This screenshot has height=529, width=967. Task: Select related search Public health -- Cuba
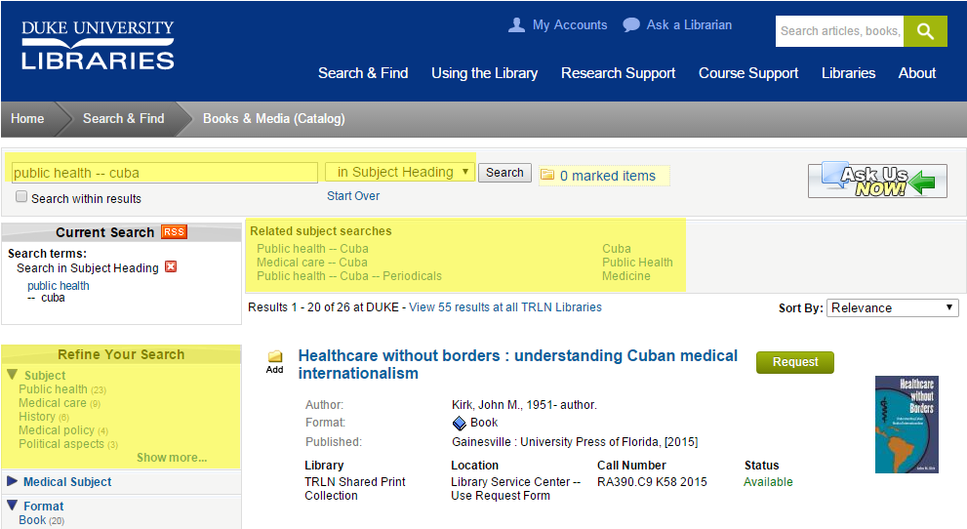point(312,249)
